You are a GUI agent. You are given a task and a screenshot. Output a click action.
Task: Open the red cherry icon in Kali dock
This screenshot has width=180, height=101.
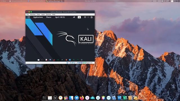click(54, 60)
